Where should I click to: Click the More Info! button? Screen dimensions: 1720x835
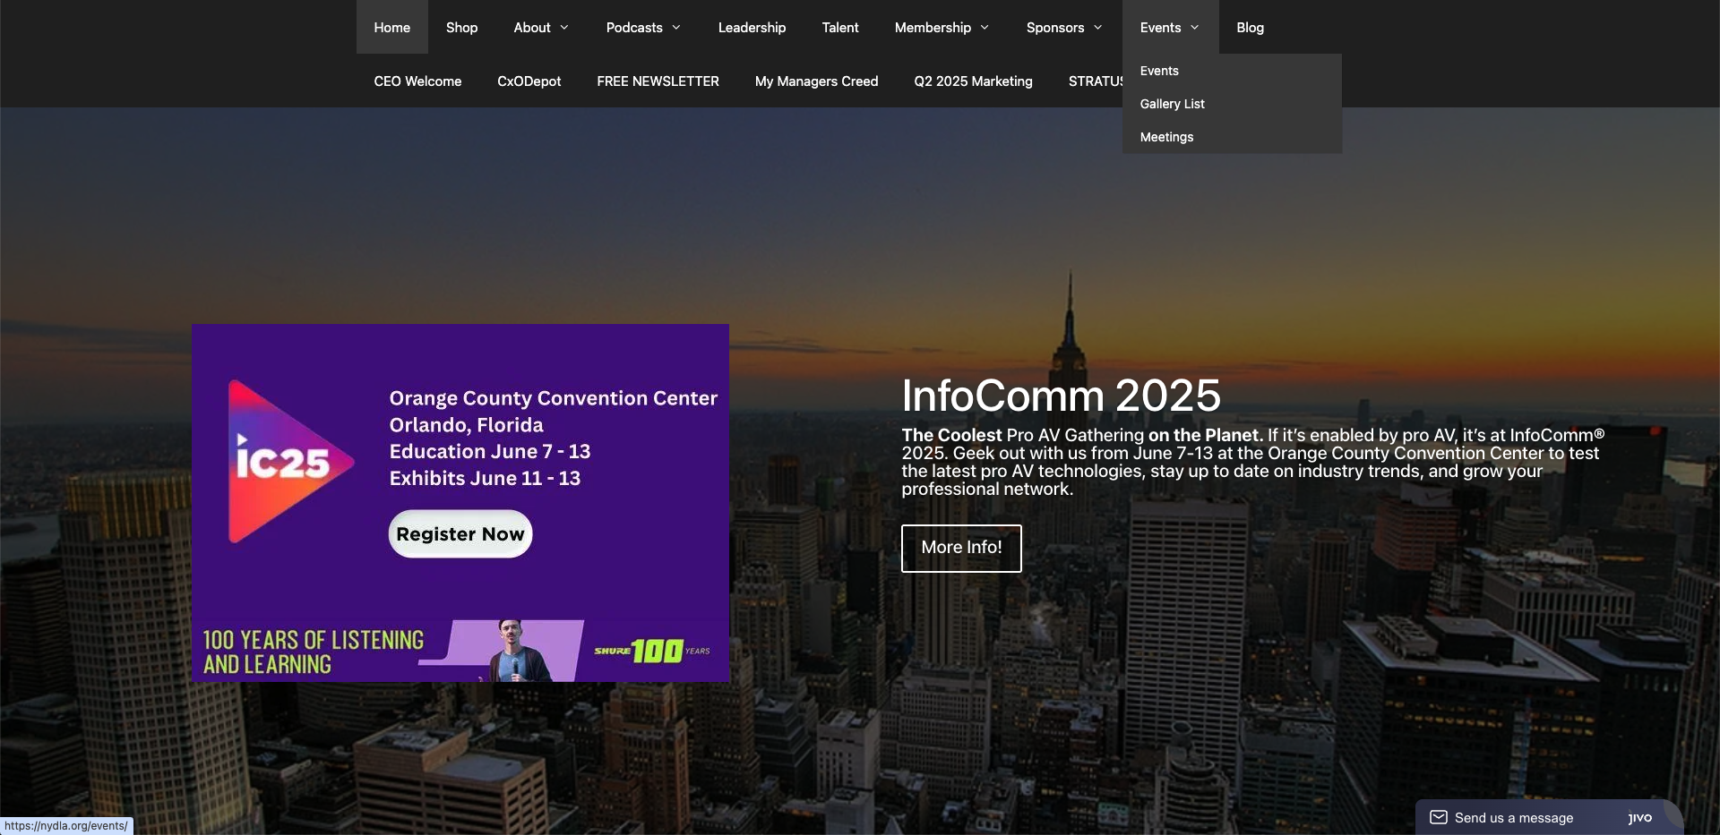click(961, 548)
